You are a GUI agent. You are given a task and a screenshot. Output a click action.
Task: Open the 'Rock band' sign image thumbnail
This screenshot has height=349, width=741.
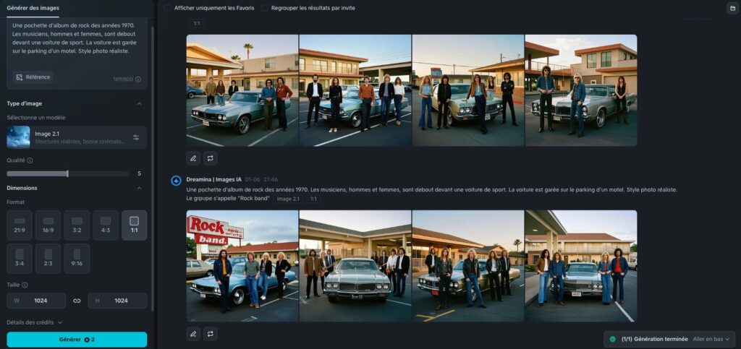point(242,266)
